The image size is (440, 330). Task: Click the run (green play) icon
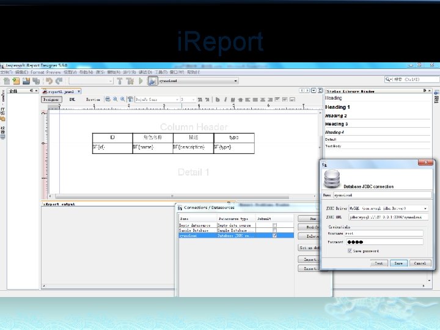click(x=141, y=81)
